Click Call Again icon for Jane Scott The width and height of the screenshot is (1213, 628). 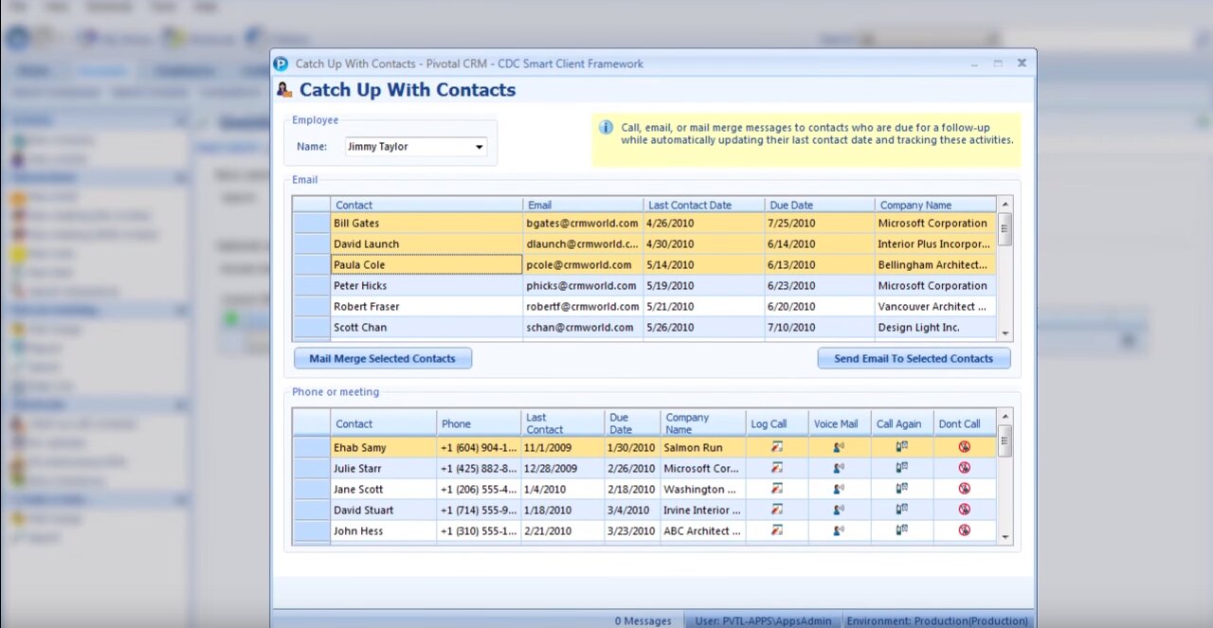(x=902, y=489)
